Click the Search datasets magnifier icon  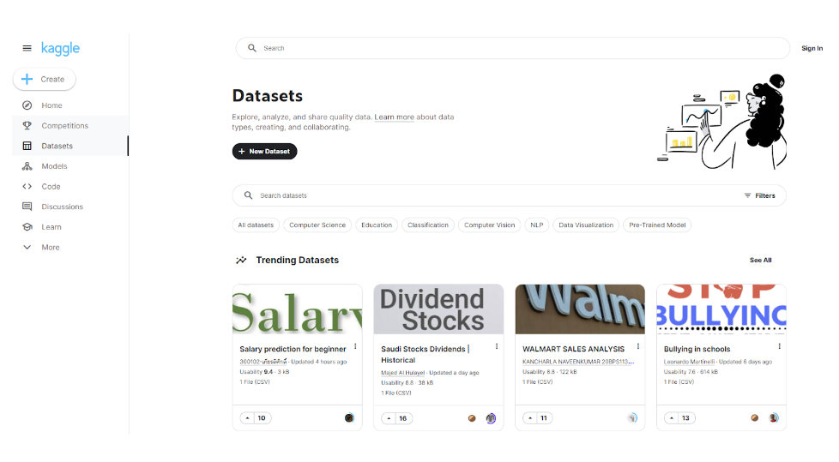pos(248,195)
